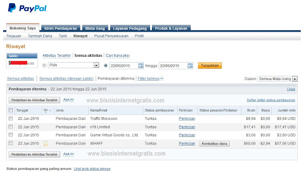Image resolution: width=303 pixels, height=173 pixels.
Task: Open the Lihat jenis status lainnya link
Action: 92,169
